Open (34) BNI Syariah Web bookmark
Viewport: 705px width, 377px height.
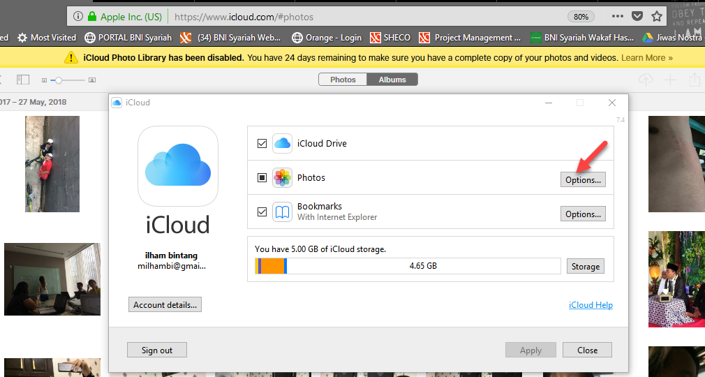coord(230,38)
